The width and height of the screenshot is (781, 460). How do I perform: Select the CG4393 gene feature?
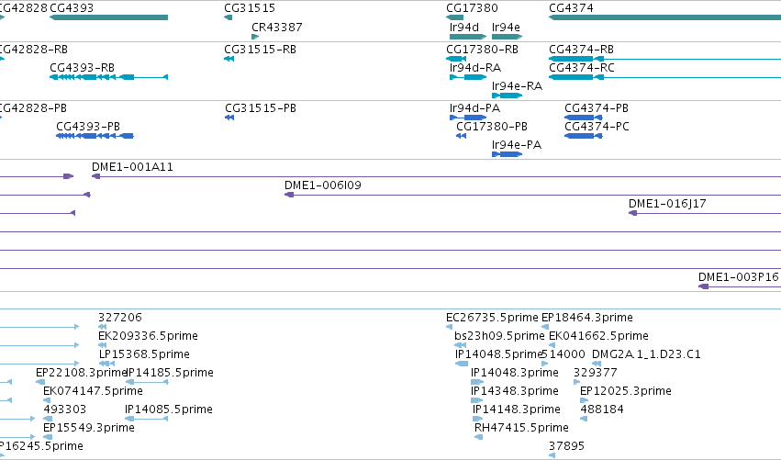[108, 17]
